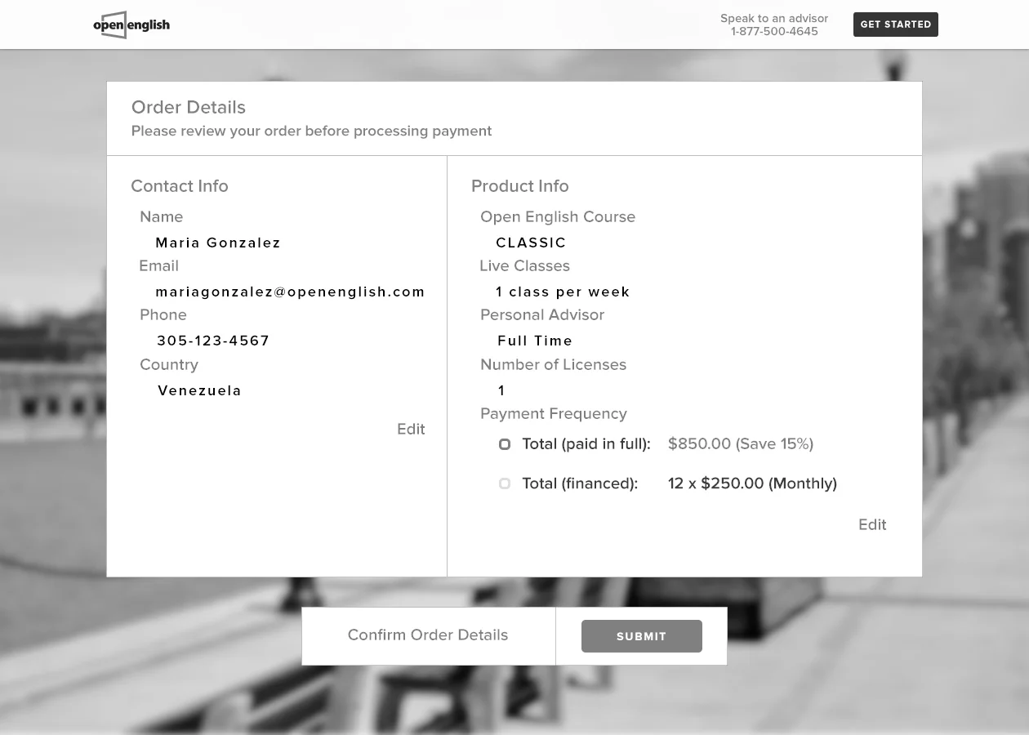Click 'Please review your order' subtitle
This screenshot has width=1029, height=735.
coord(312,131)
